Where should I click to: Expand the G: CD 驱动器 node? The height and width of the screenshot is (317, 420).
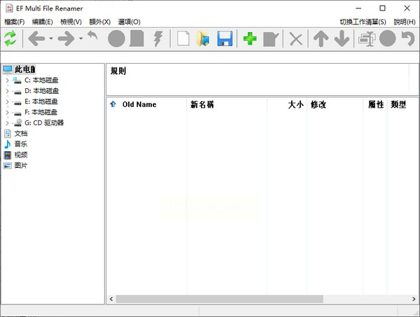pyautogui.click(x=7, y=122)
